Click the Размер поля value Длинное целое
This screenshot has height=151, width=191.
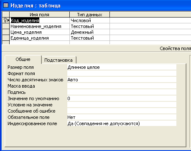point(122,67)
